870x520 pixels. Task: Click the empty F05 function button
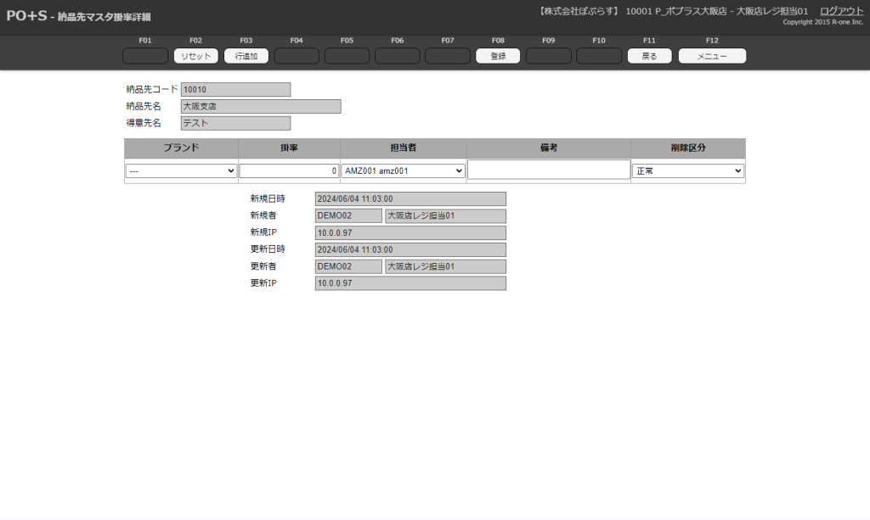pos(347,56)
